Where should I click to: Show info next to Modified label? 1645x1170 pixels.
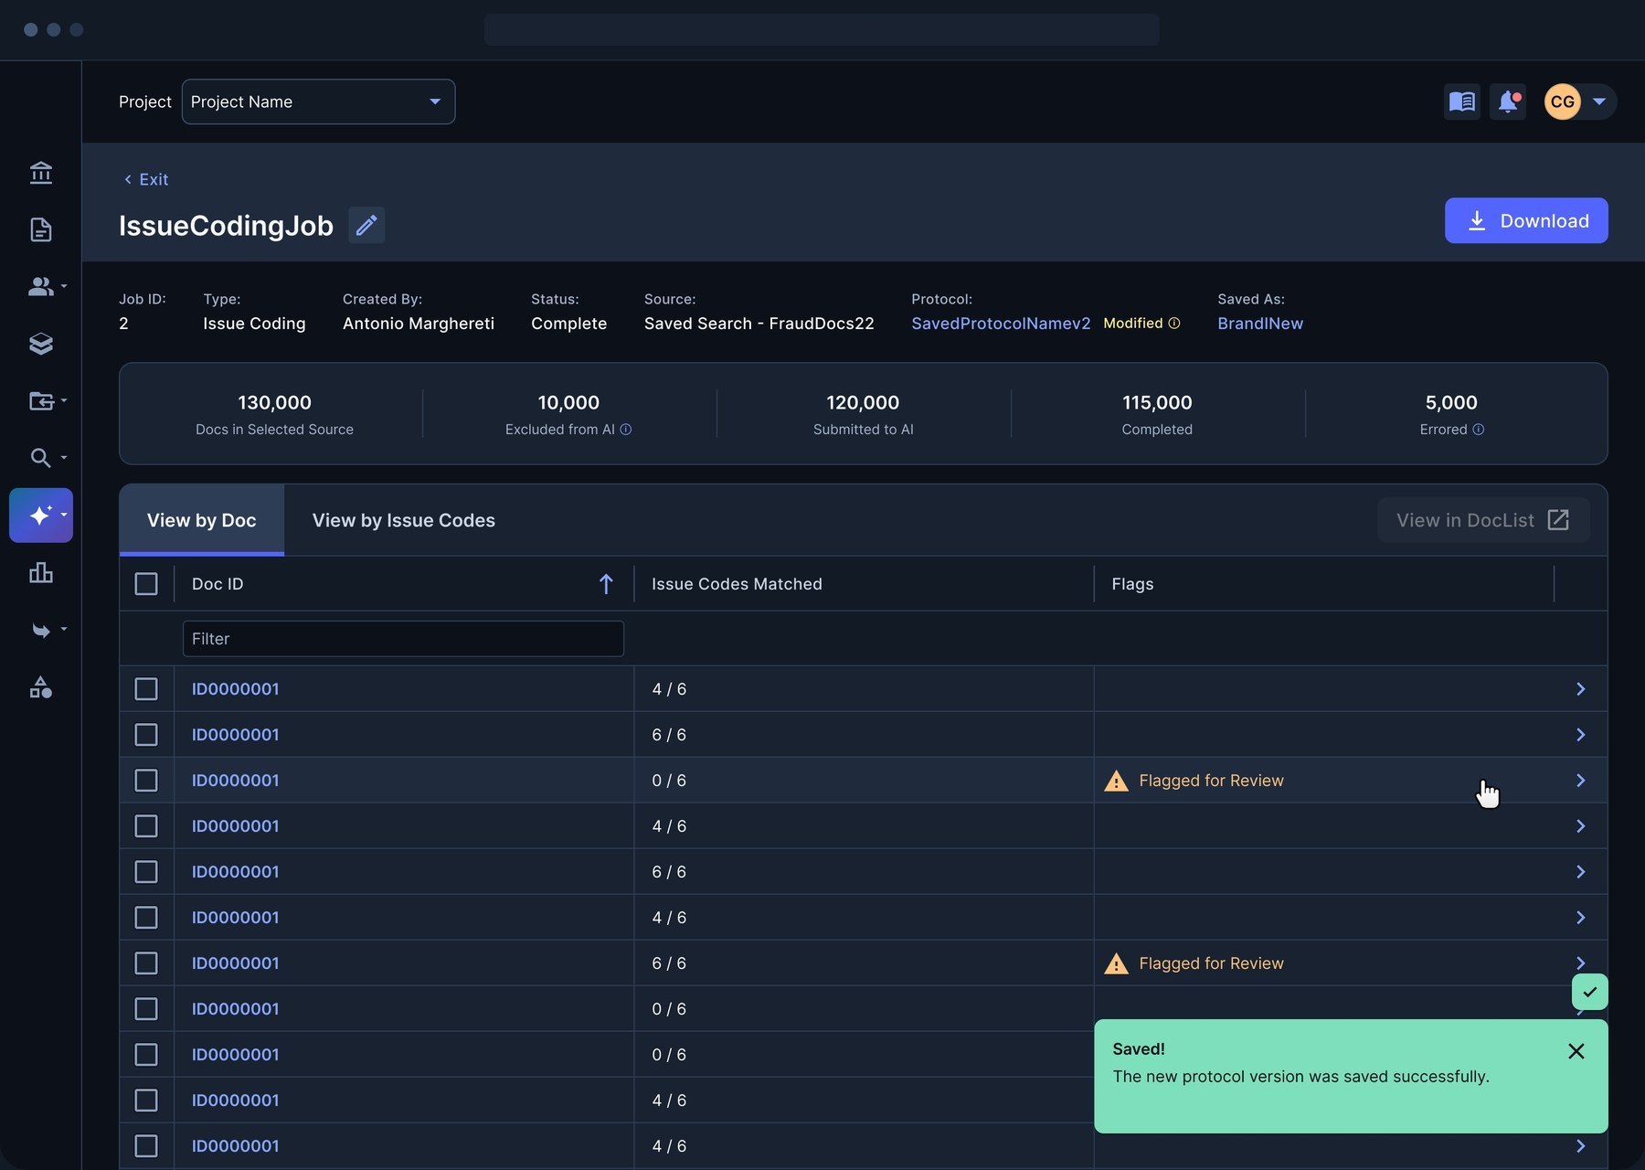tap(1174, 323)
